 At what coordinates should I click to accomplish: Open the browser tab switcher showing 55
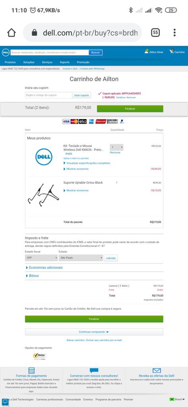(155, 33)
